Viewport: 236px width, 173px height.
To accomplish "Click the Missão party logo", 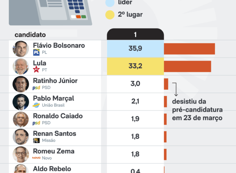I will pos(36,140).
